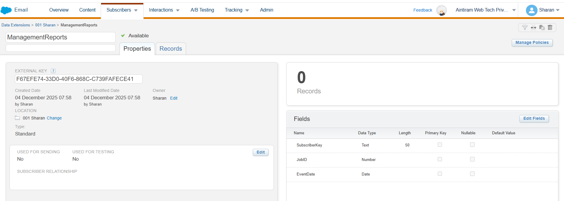The height and width of the screenshot is (201, 564).
Task: Click the ManagementReports name input field
Action: point(61,37)
